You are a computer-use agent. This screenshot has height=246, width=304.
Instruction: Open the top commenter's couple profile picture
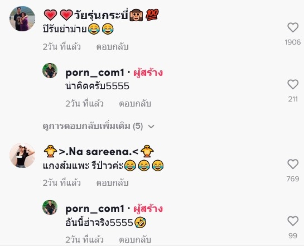(22, 19)
